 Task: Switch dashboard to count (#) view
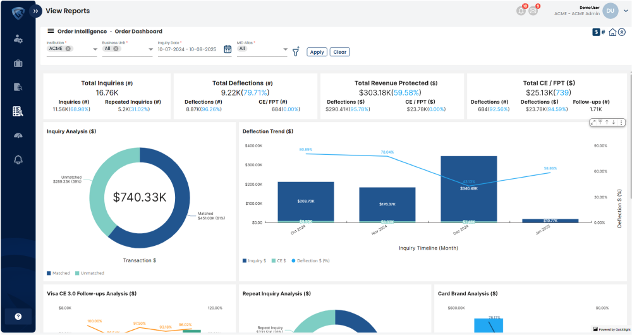(603, 32)
